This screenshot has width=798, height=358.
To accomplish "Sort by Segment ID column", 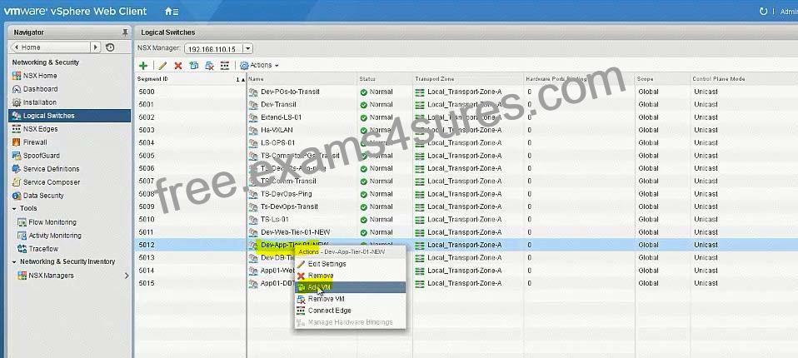I will [191, 79].
